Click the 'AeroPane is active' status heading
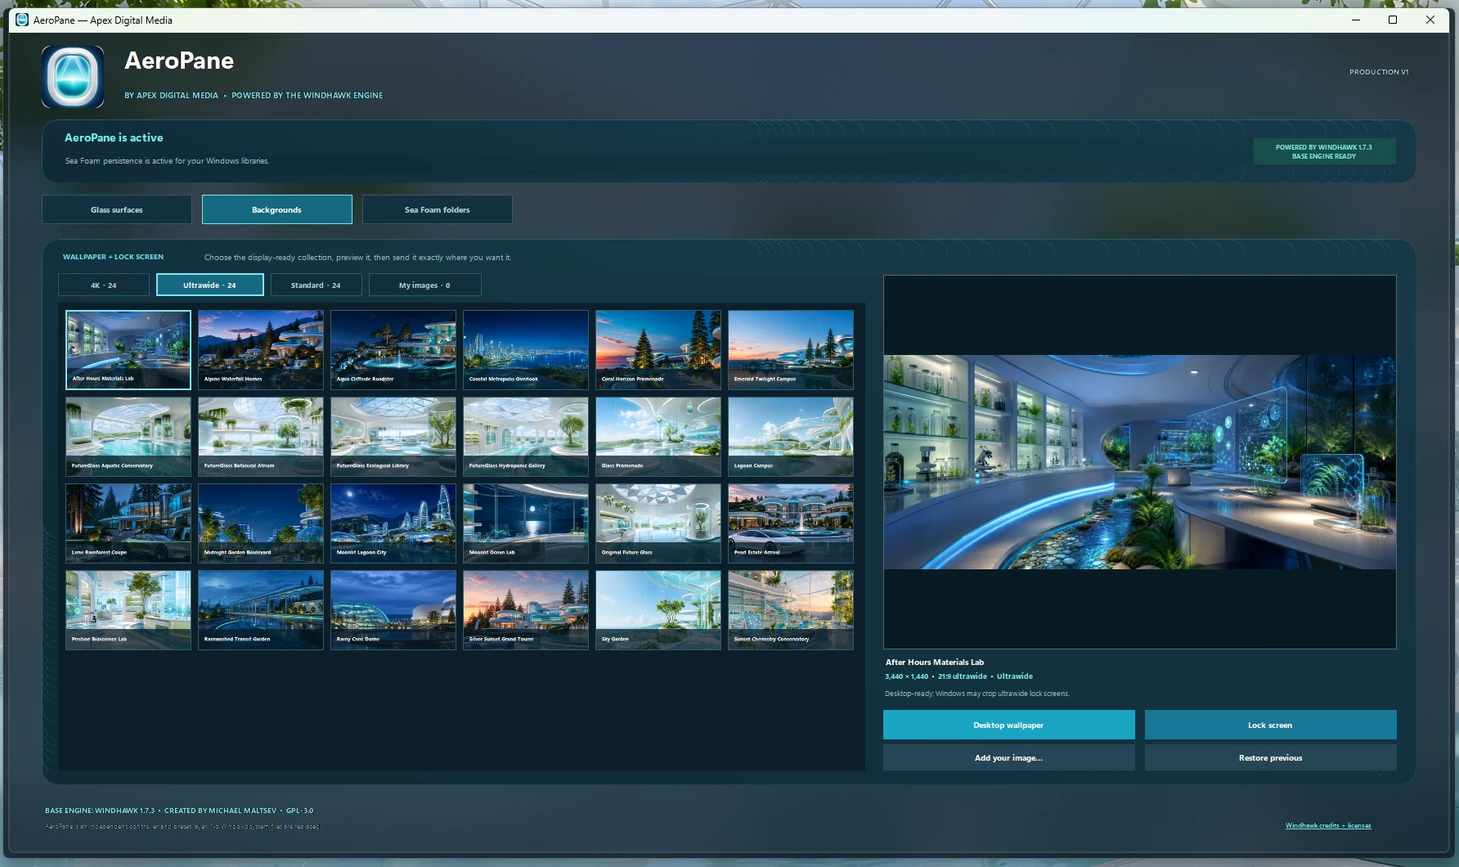Screen dimensions: 1459x867 [114, 137]
